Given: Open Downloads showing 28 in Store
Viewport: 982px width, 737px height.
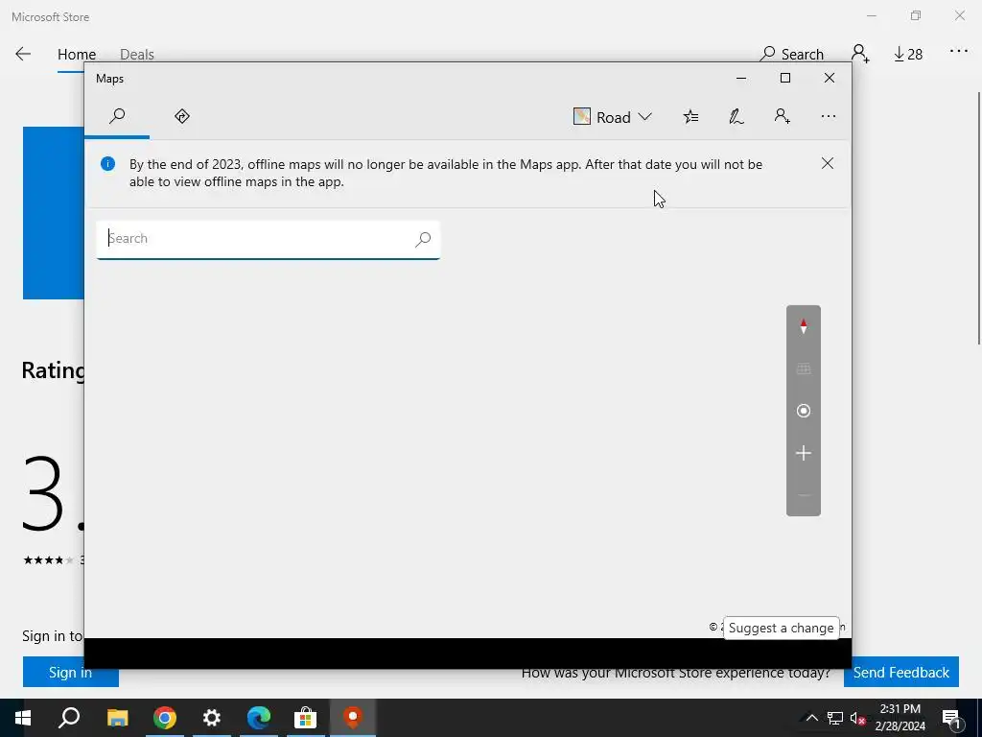Looking at the screenshot, I should (908, 55).
